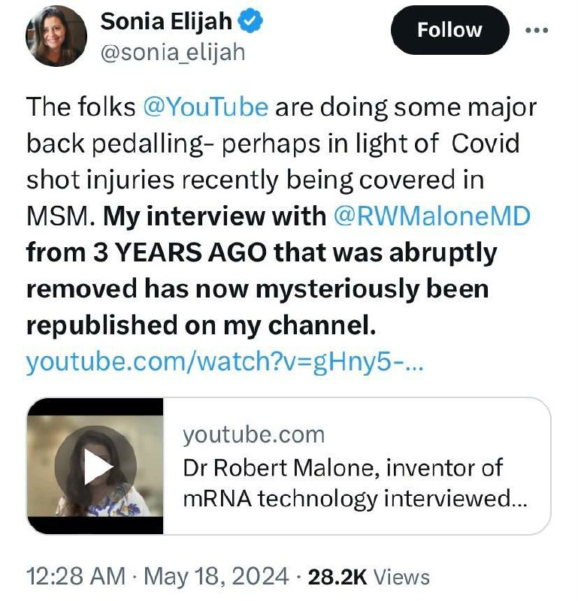Click the blue verified badge
Screen dimensions: 578x601
(250, 23)
